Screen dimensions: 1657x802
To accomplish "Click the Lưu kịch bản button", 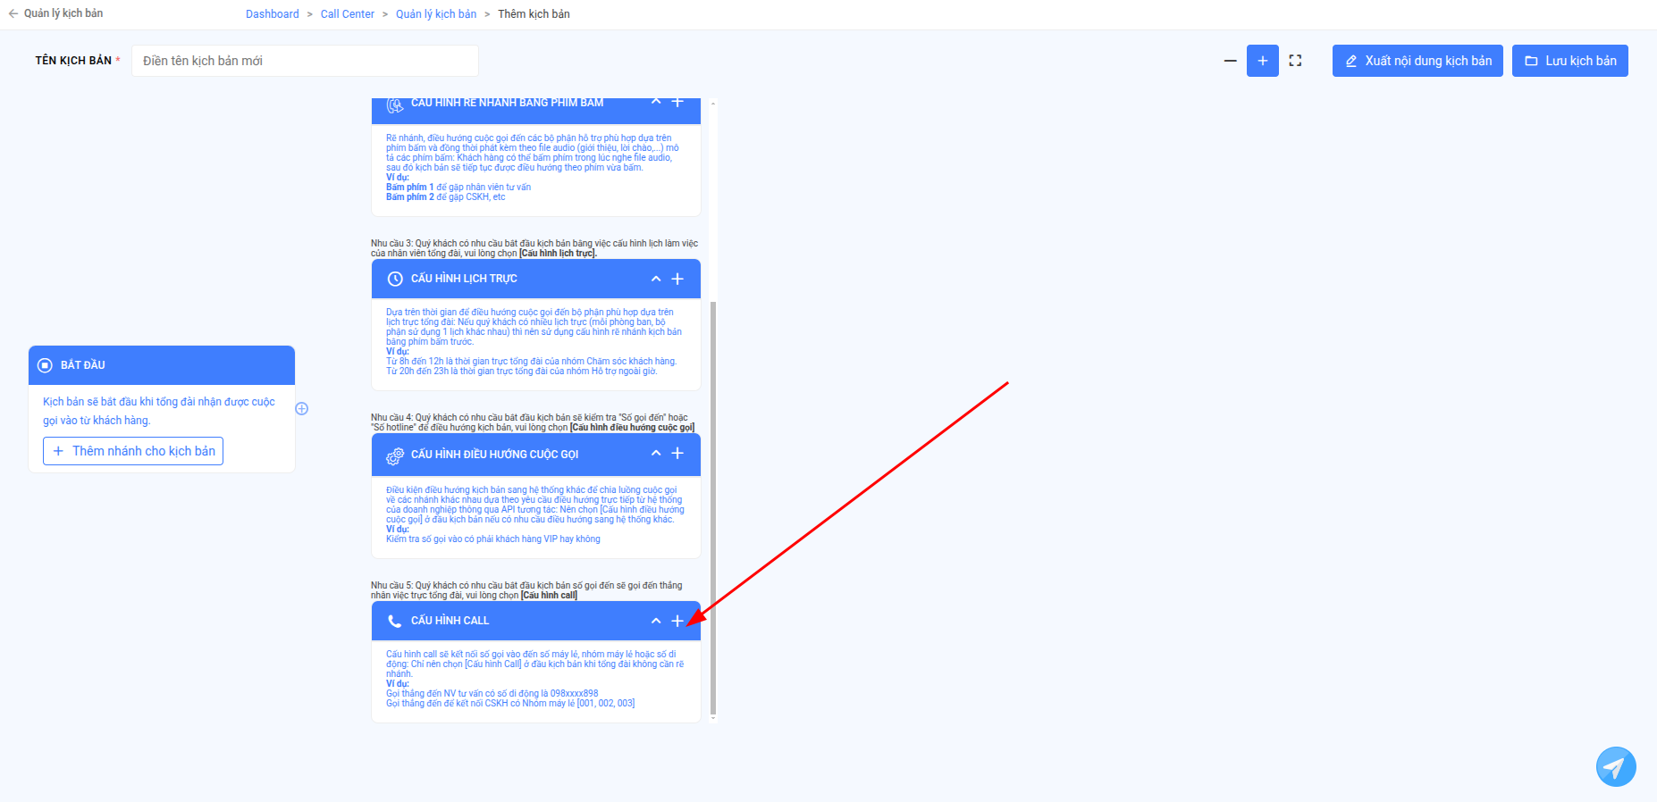I will click(x=1570, y=61).
